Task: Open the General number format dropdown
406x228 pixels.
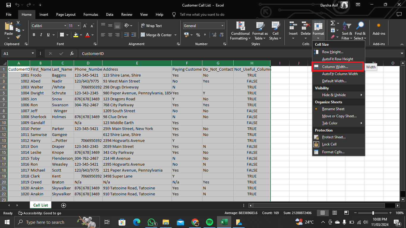Action: pos(222,26)
